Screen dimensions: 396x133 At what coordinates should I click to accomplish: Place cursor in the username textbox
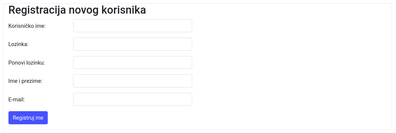click(132, 26)
